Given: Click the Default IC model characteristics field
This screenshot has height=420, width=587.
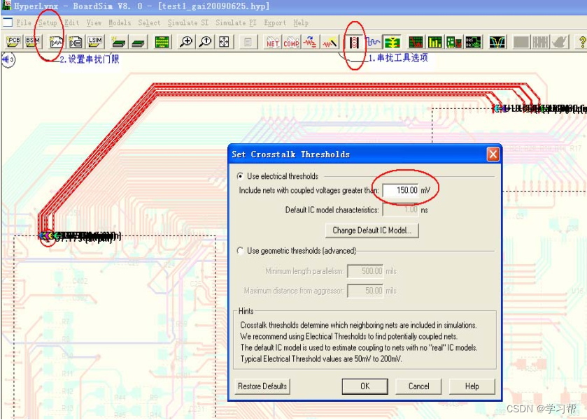Looking at the screenshot, I should tap(401, 210).
